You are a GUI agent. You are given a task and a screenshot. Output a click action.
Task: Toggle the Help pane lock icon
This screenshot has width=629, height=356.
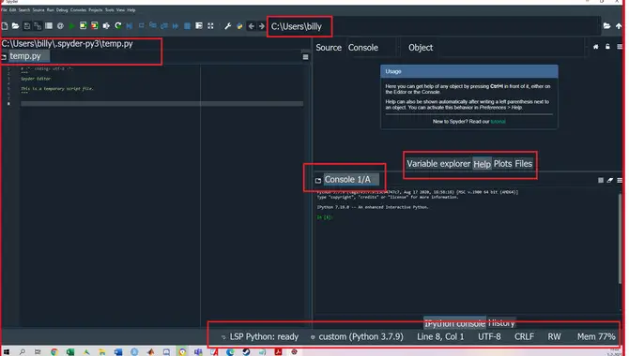pos(607,47)
